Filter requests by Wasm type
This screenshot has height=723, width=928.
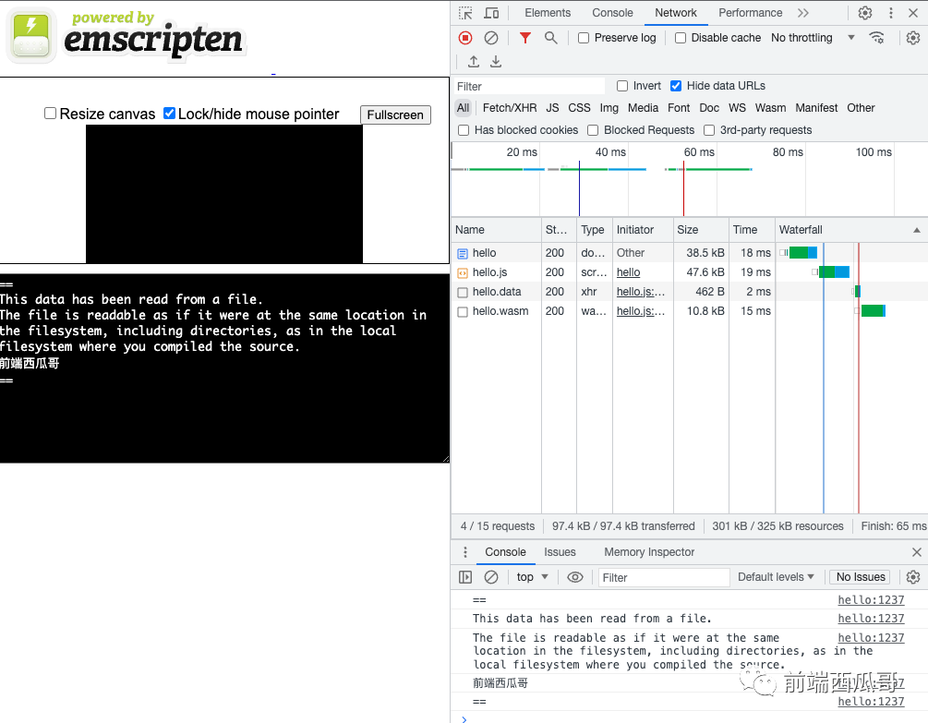coord(771,108)
